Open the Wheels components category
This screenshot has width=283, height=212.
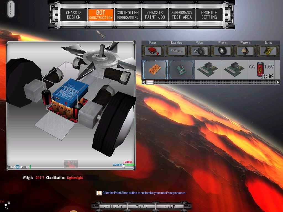(x=222, y=51)
